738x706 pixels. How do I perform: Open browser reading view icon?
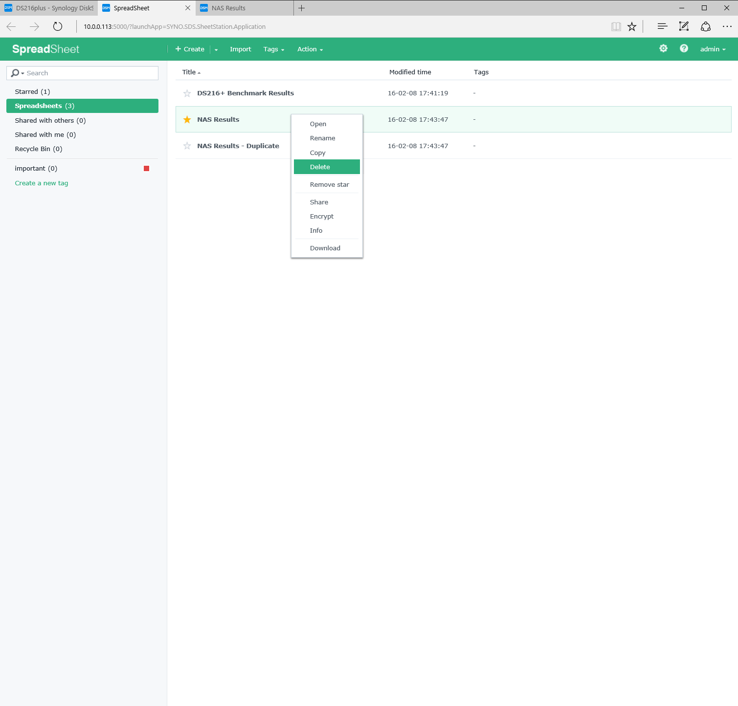pyautogui.click(x=616, y=27)
